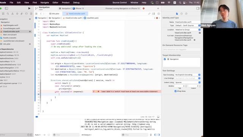The image size is (243, 137).
Task: Toggle the Wrap lines checkbox
Action: (x=175, y=91)
